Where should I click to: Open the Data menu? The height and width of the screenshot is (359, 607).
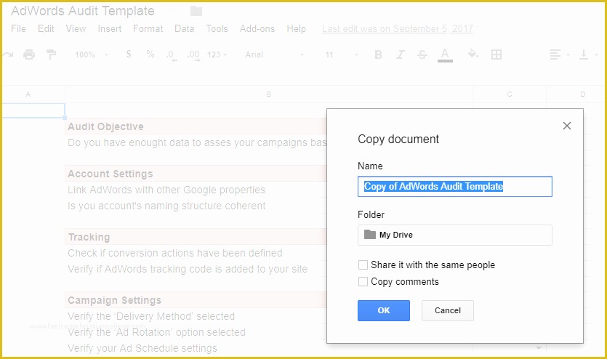[x=184, y=28]
